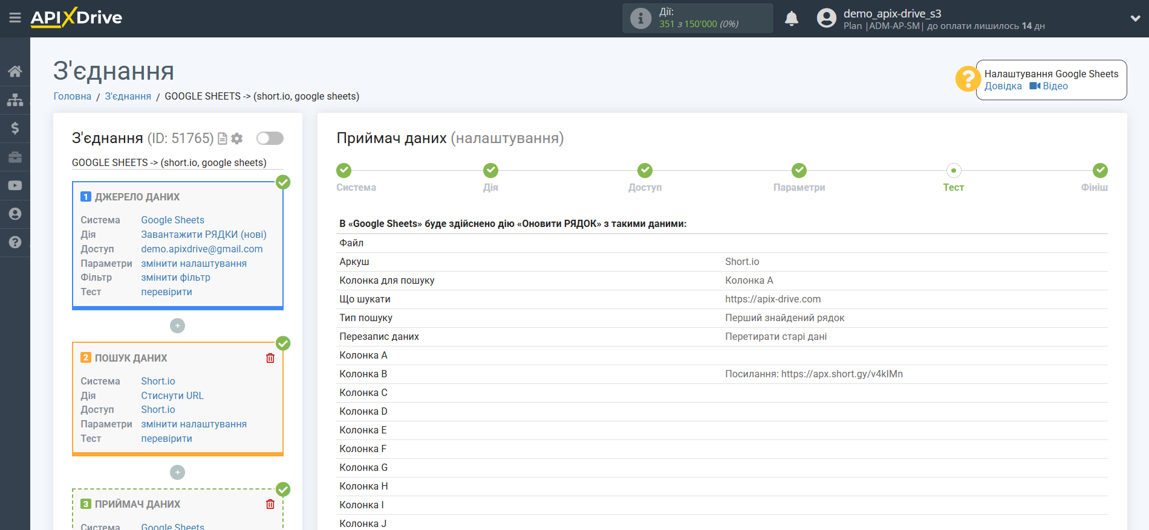This screenshot has height=530, width=1149.
Task: Click Стиснути URL action link
Action: pos(172,396)
